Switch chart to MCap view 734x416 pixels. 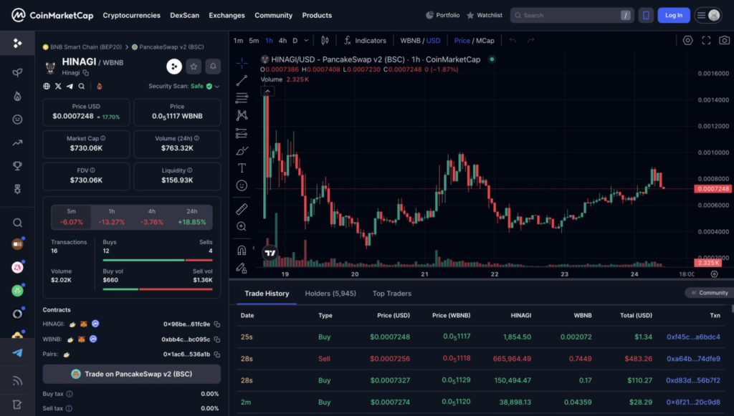click(x=485, y=41)
